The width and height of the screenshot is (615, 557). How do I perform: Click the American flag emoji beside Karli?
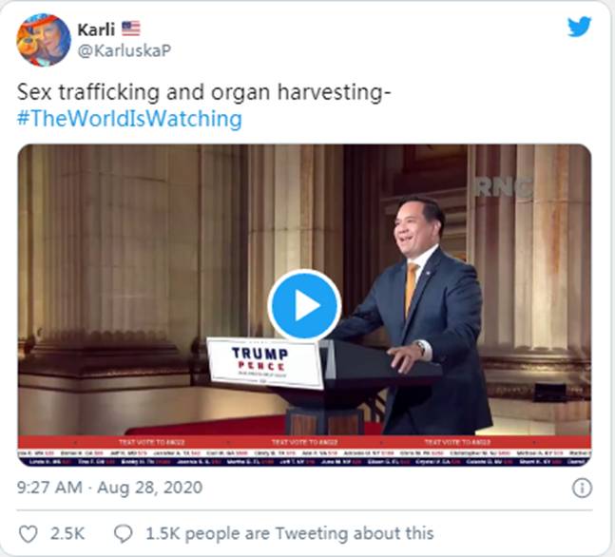pyautogui.click(x=130, y=29)
